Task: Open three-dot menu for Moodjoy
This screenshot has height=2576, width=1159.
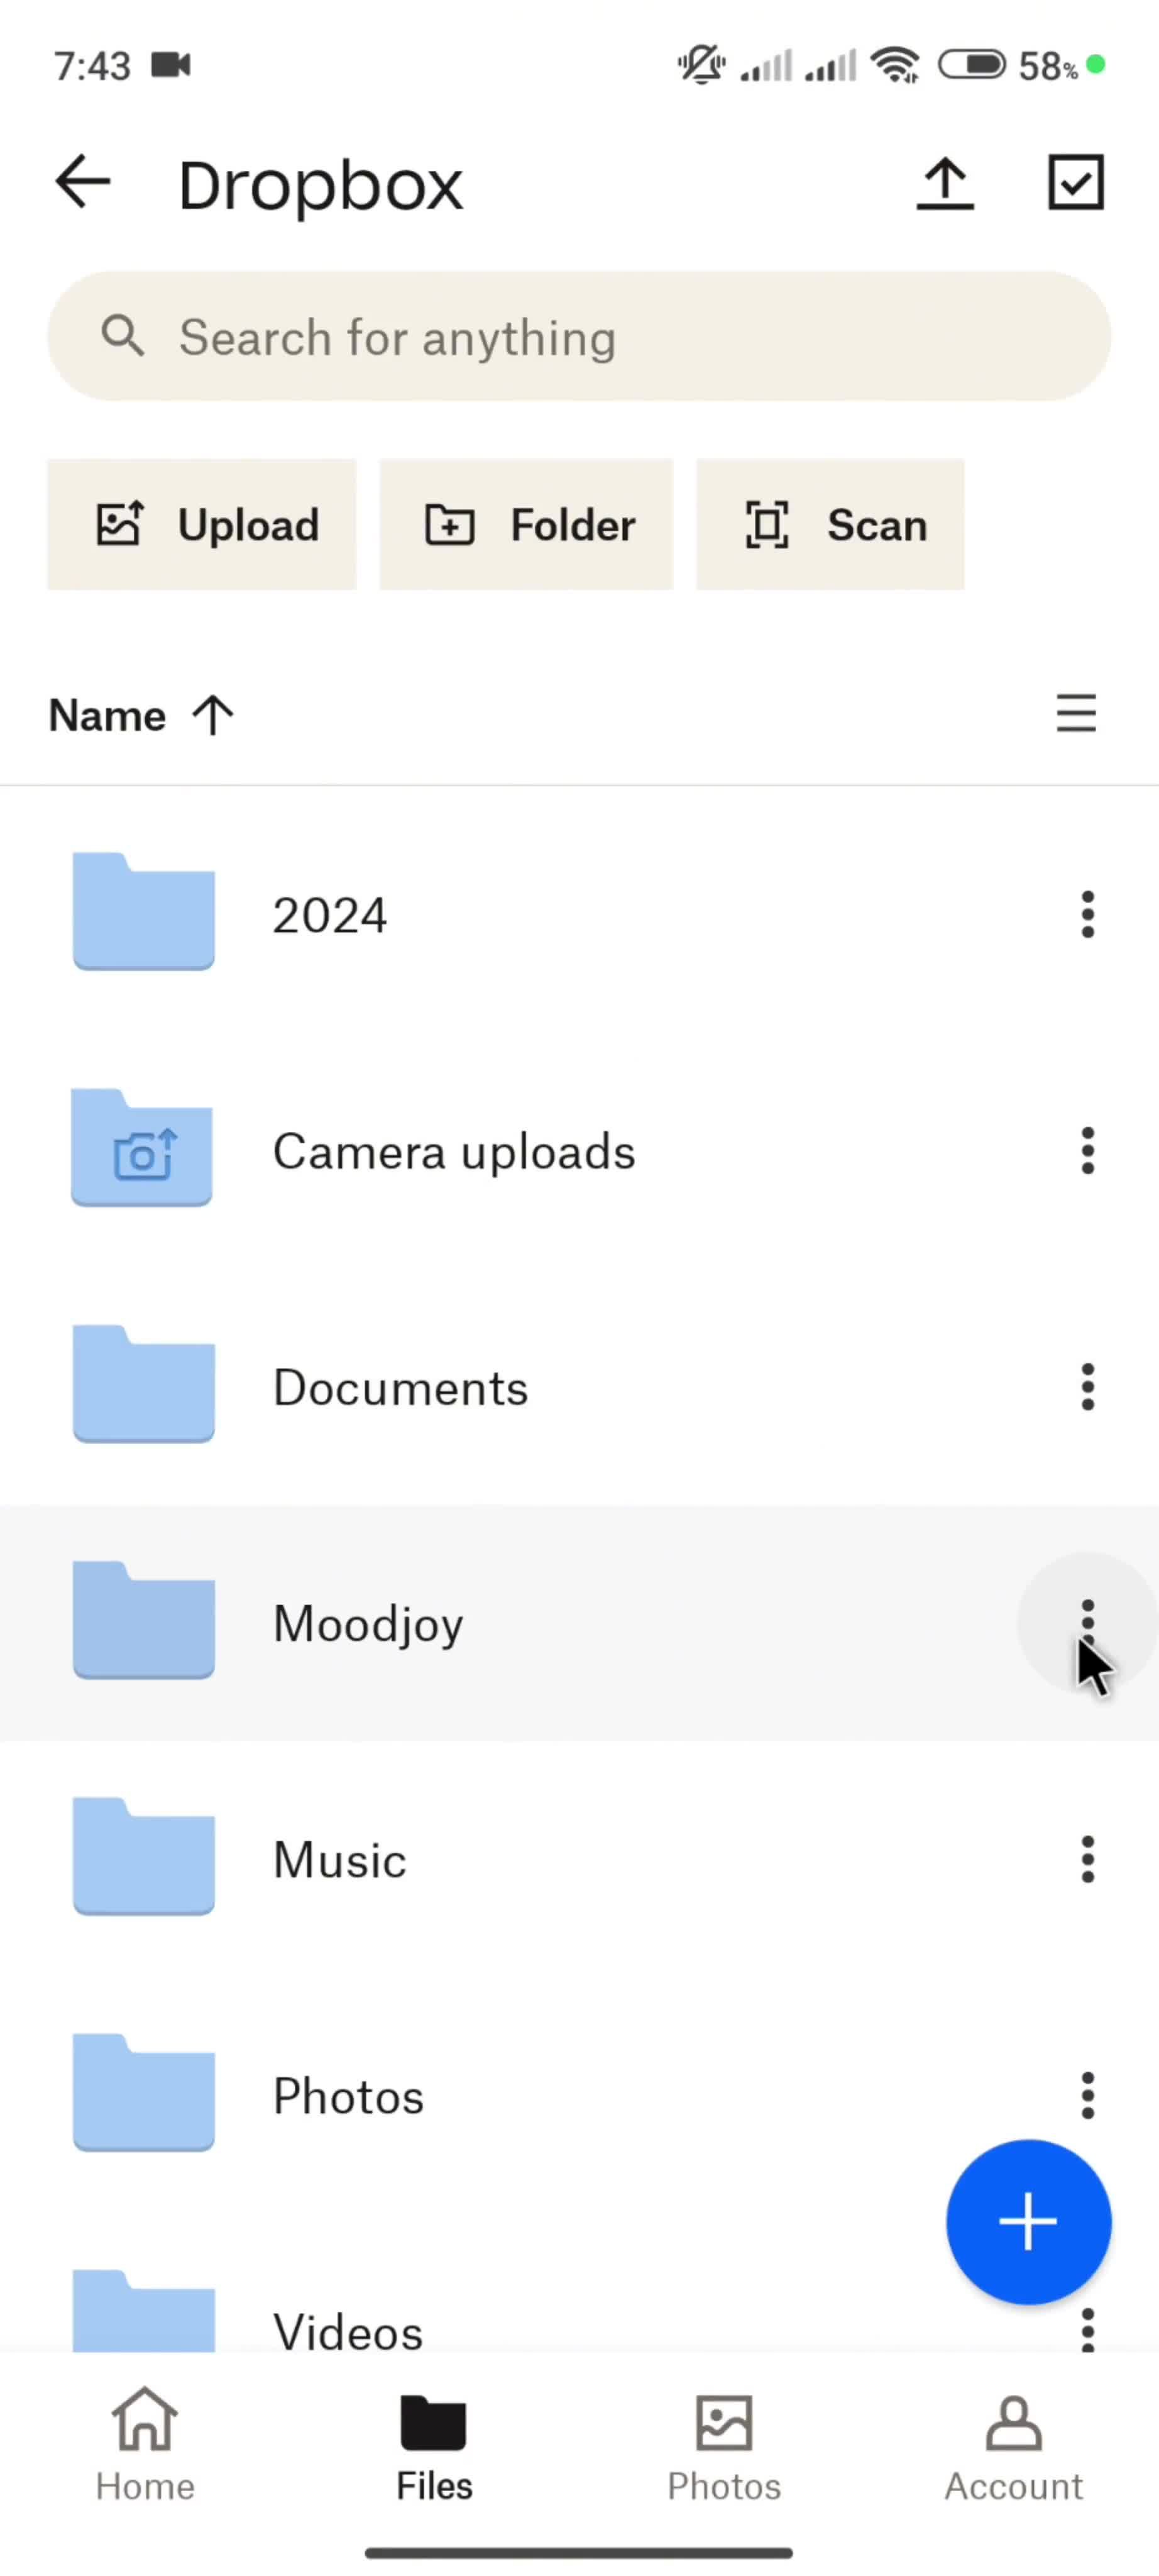Action: 1088,1622
